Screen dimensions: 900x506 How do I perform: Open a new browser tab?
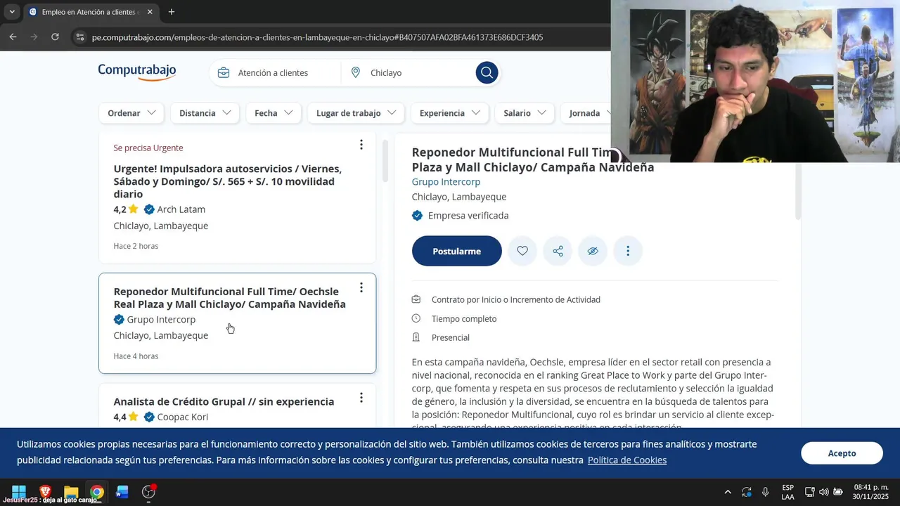tap(172, 12)
